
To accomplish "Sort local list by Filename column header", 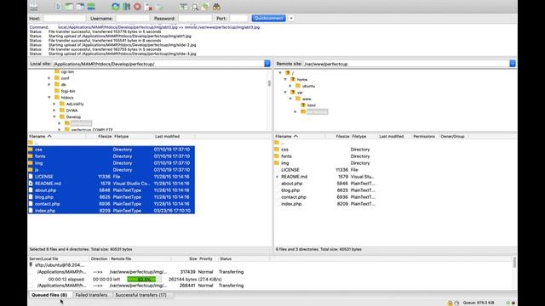I will click(57, 136).
